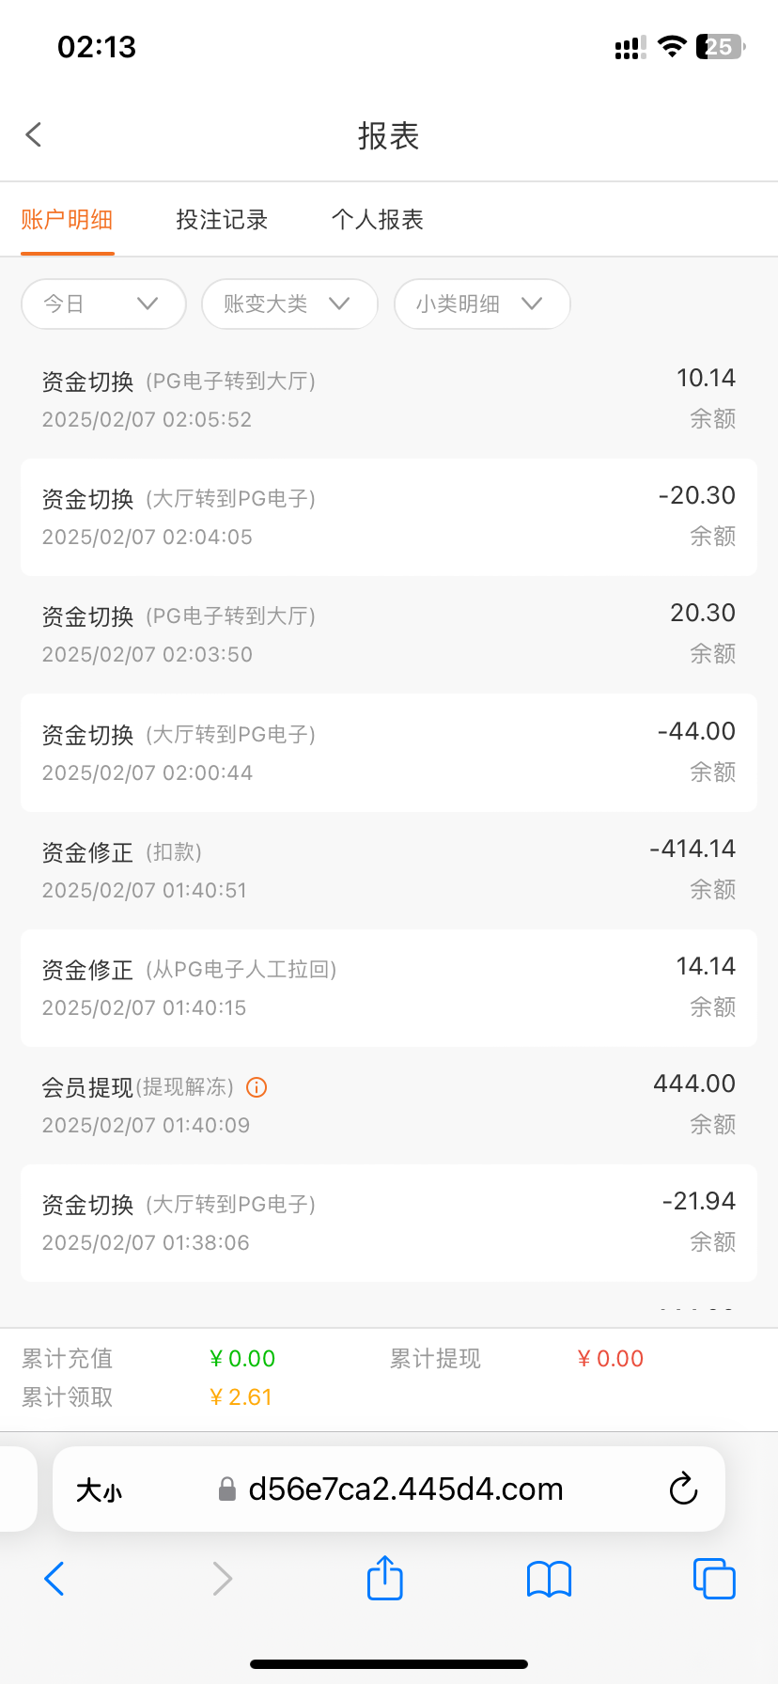Viewport: 778px width, 1684px height.
Task: Open the 今日 date filter dropdown
Action: pyautogui.click(x=103, y=304)
